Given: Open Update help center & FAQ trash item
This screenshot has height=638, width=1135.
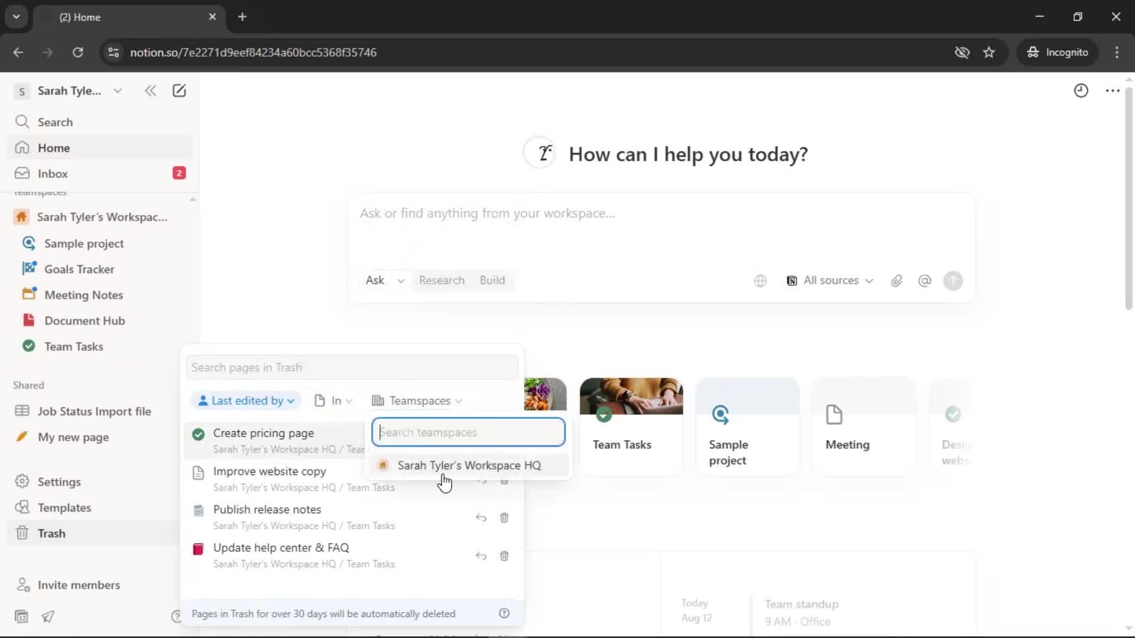Looking at the screenshot, I should point(328,555).
